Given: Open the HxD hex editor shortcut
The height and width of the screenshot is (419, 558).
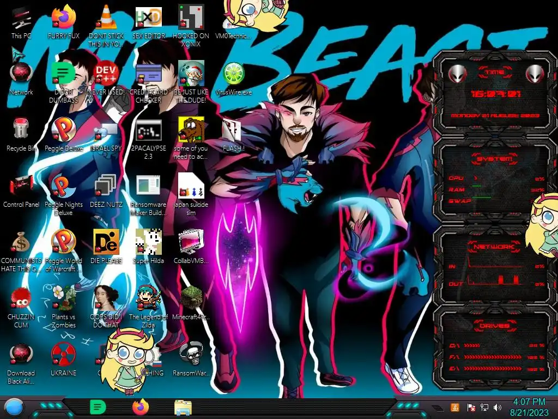Looking at the screenshot, I should point(148,22).
